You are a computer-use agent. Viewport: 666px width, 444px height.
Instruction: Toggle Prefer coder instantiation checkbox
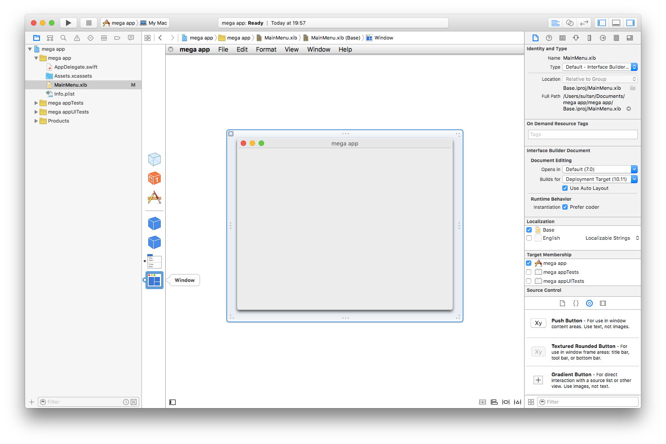point(565,207)
